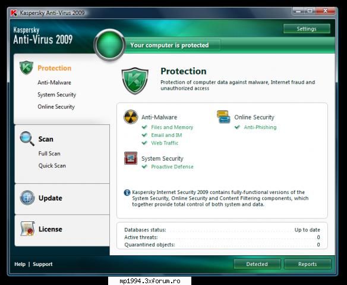This screenshot has height=285, width=347.
Task: Open the Support link
Action: 43,264
